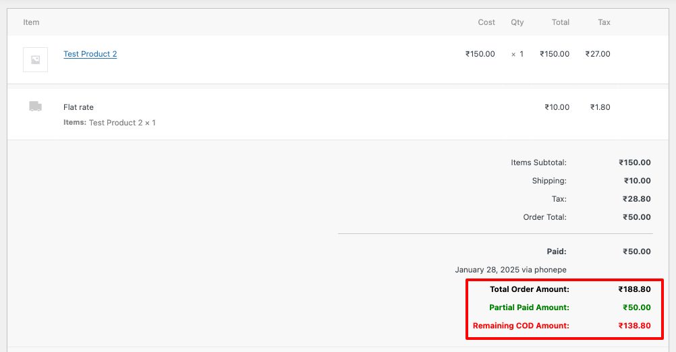Click the Test Product 2 placeholder thumbnail
The image size is (676, 352).
pos(35,59)
